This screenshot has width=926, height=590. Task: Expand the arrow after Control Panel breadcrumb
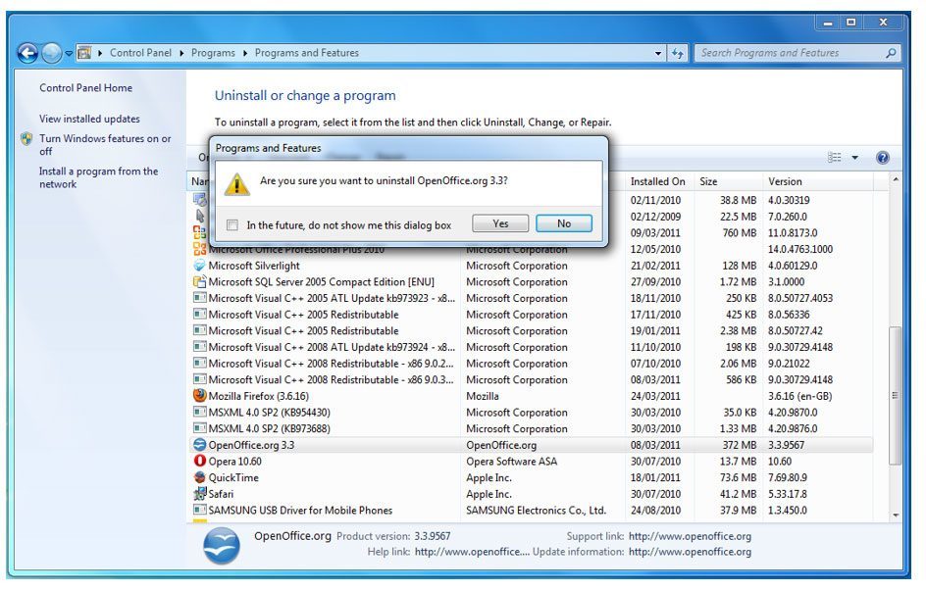(x=181, y=53)
